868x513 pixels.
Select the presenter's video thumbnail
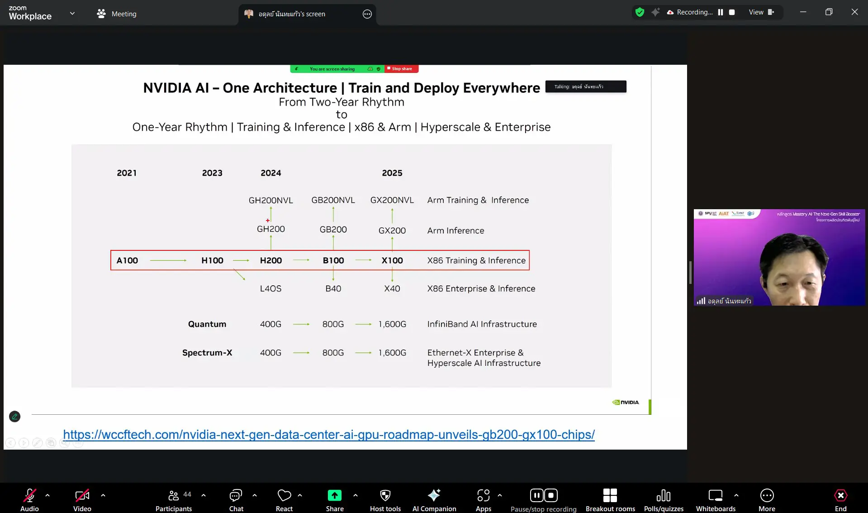(779, 257)
